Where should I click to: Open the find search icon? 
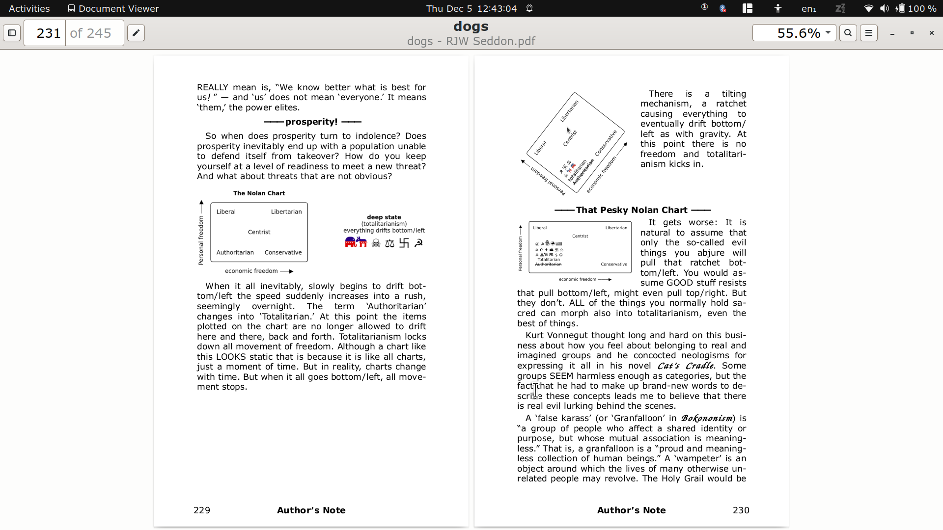pyautogui.click(x=848, y=33)
